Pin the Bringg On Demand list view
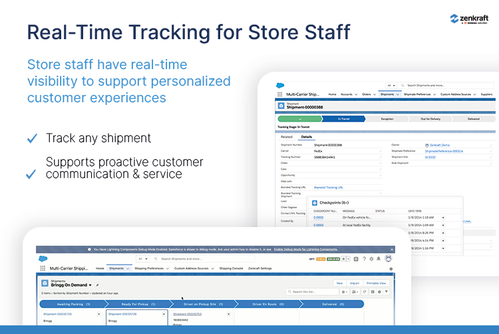The image size is (499, 334). [x=97, y=284]
